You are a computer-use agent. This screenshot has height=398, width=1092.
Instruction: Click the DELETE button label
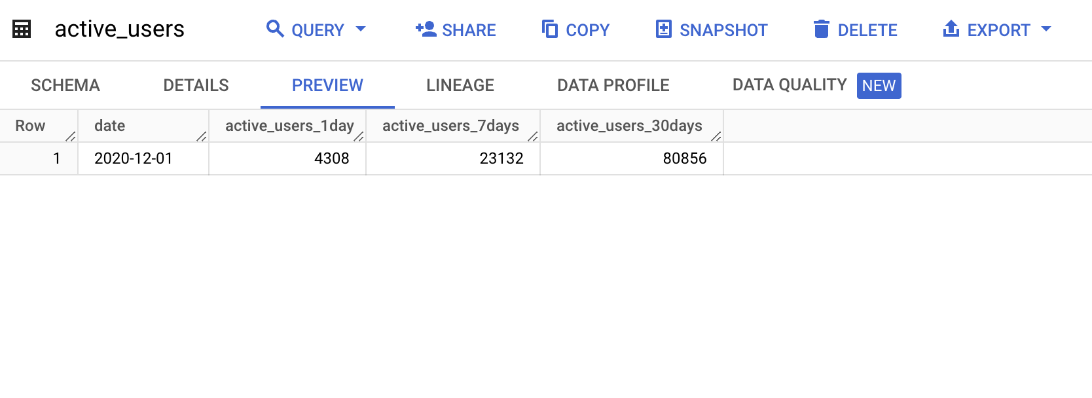pyautogui.click(x=867, y=30)
